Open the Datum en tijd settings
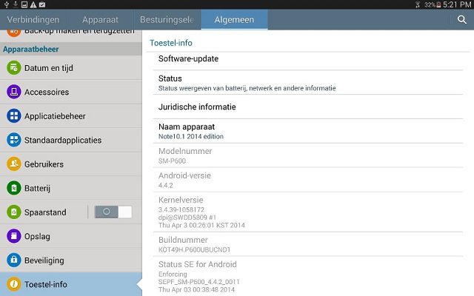Viewport: 474px width, 296px height. coord(71,67)
